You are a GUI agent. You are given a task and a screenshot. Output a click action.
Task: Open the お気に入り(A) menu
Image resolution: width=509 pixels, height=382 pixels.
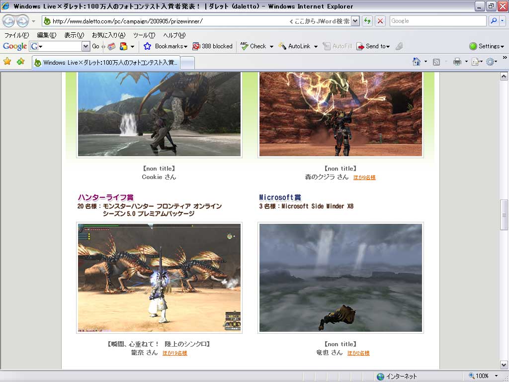(108, 35)
